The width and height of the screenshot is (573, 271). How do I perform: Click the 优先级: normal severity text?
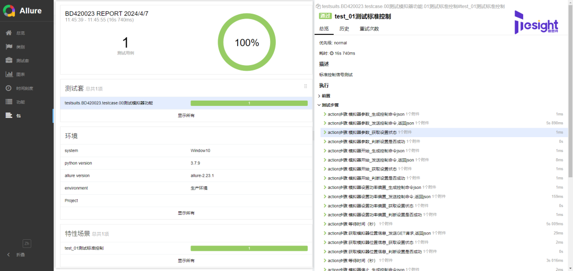[x=333, y=43]
